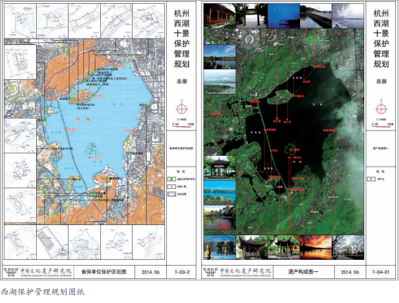Select the red dot 遗产点 legend symbol
The height and width of the screenshot is (303, 399).
[x=372, y=179]
